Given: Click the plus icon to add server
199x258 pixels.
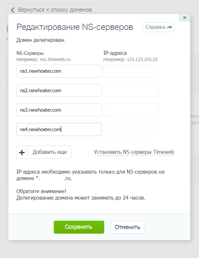Looking at the screenshot, I should point(22,152).
